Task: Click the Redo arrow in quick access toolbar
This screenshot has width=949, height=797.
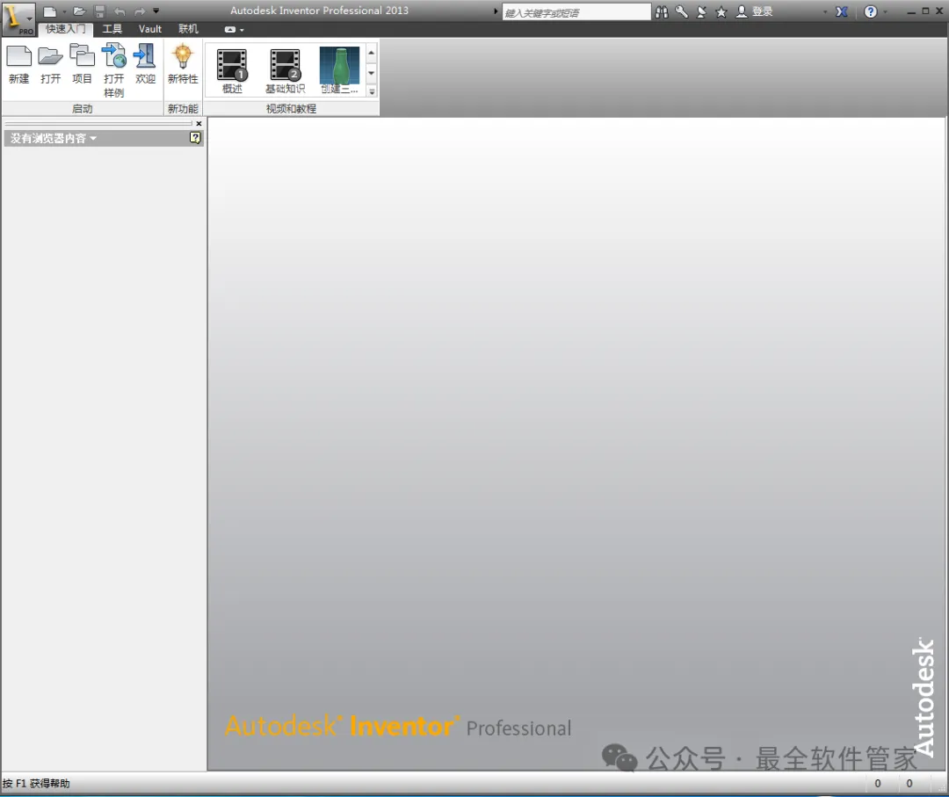Action: click(x=140, y=11)
